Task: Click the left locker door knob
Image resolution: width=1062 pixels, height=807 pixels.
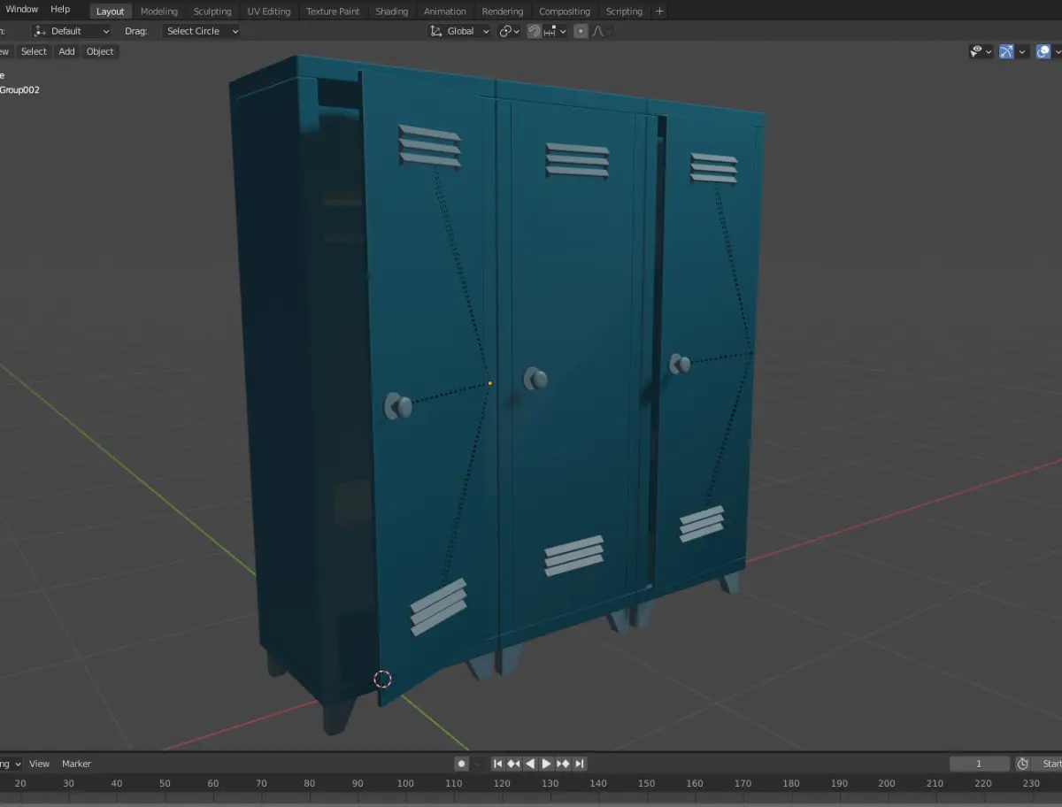Action: click(397, 407)
